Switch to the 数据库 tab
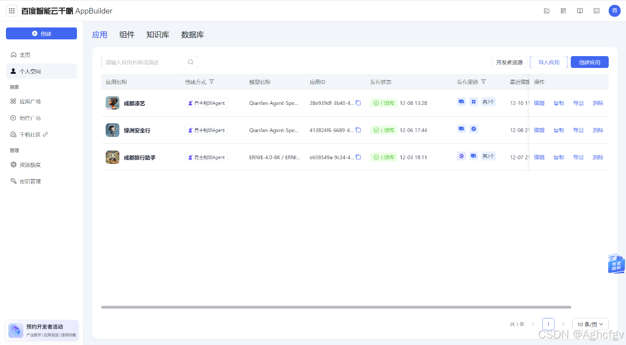626x345 pixels. pos(193,34)
